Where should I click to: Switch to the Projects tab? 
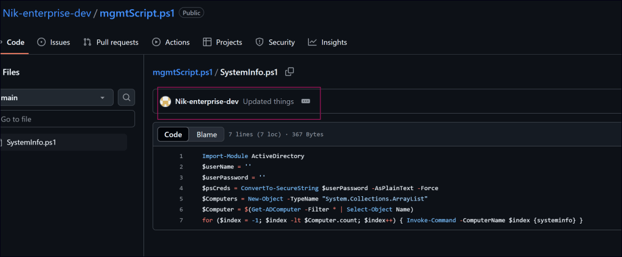click(x=223, y=42)
